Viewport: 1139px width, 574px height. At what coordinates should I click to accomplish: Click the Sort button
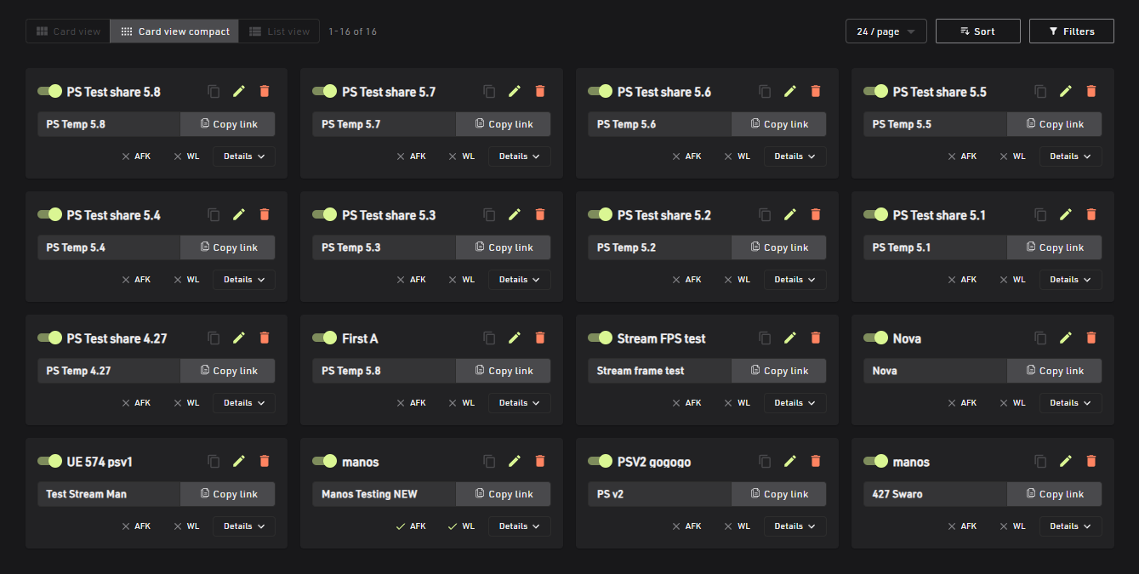[978, 31]
